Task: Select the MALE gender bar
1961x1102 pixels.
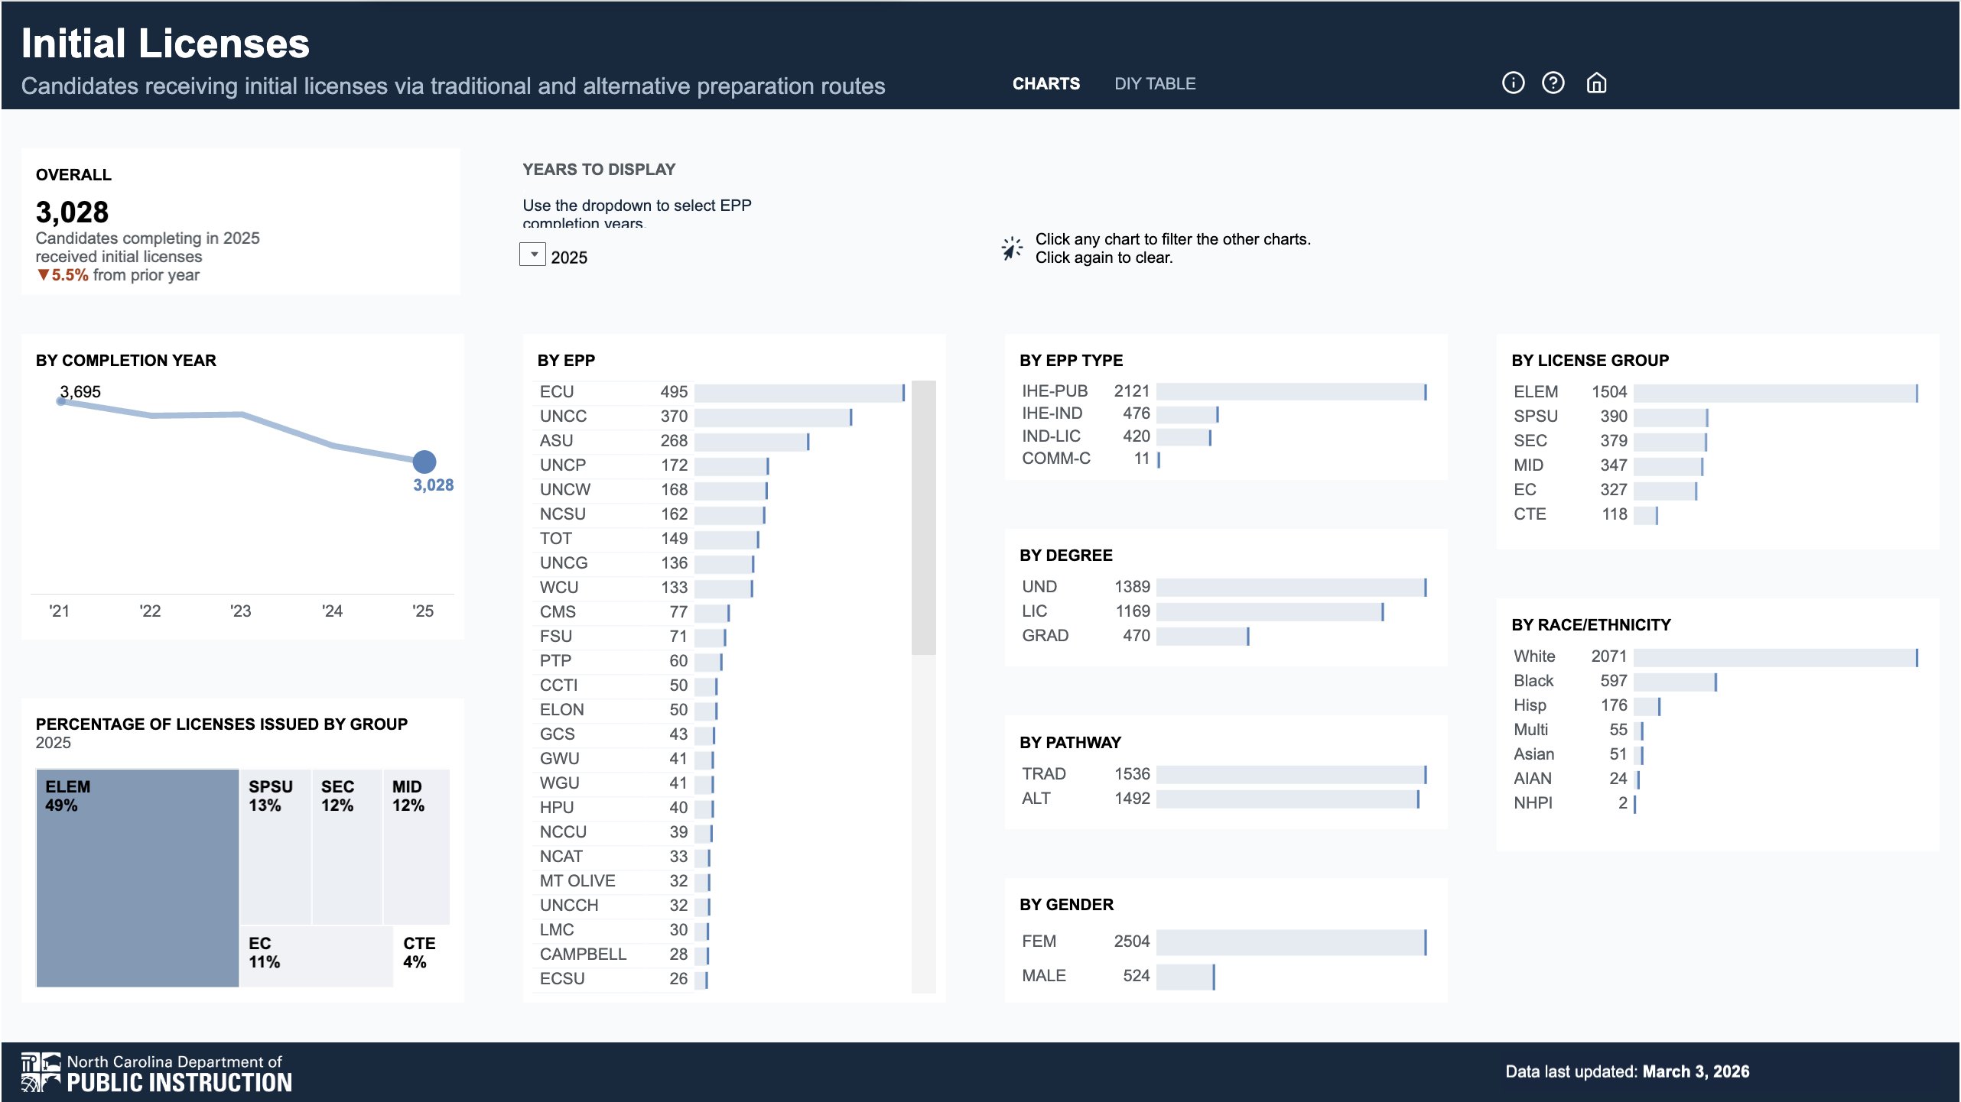Action: click(x=1185, y=977)
